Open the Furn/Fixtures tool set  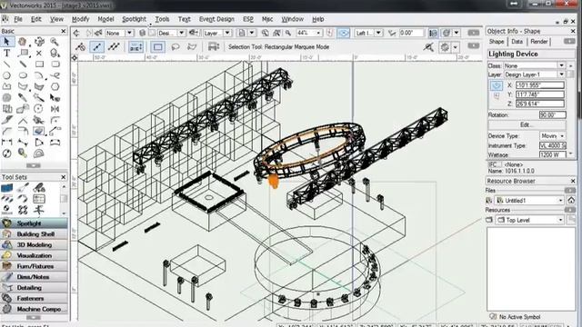(x=35, y=266)
